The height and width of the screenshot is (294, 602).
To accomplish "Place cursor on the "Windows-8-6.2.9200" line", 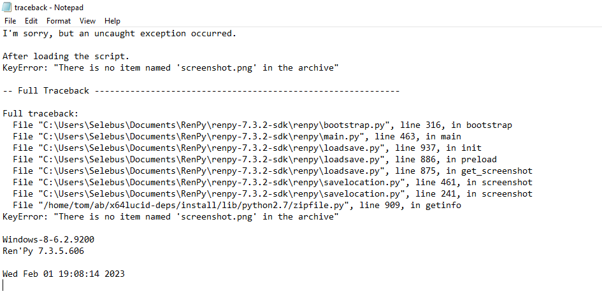I will click(48, 240).
